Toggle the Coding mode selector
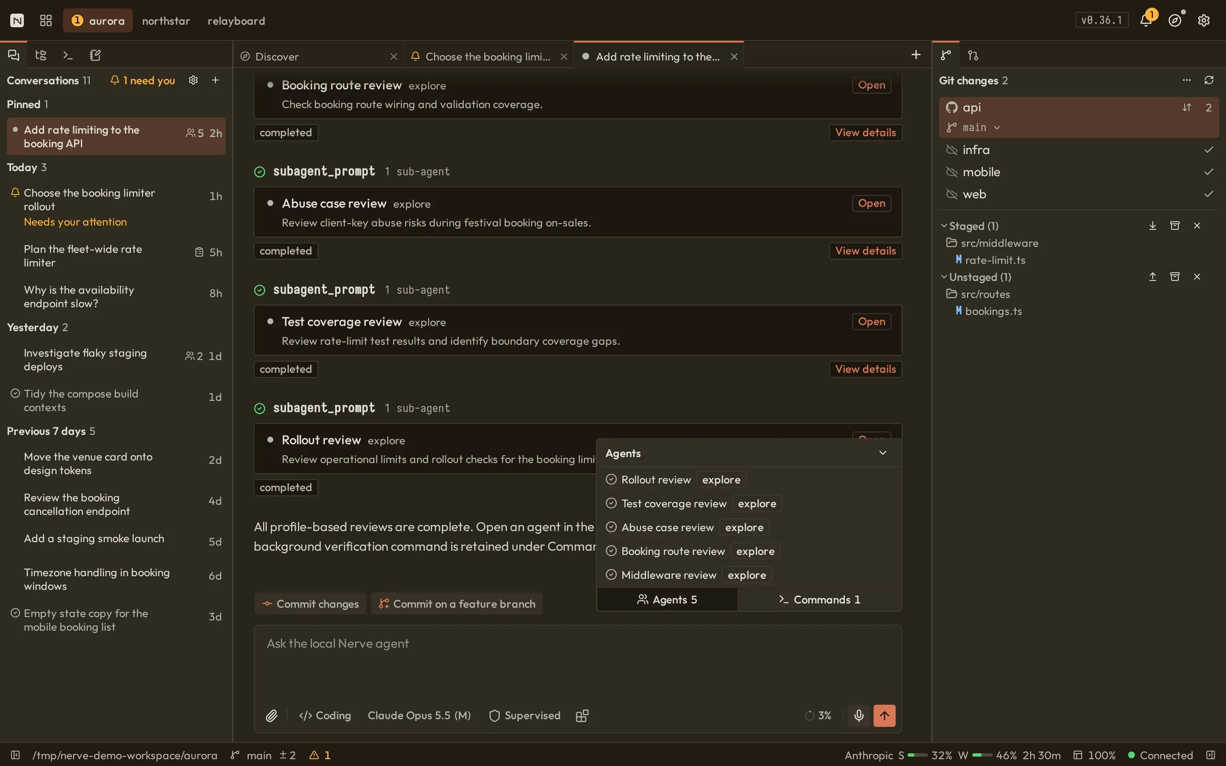 point(325,715)
